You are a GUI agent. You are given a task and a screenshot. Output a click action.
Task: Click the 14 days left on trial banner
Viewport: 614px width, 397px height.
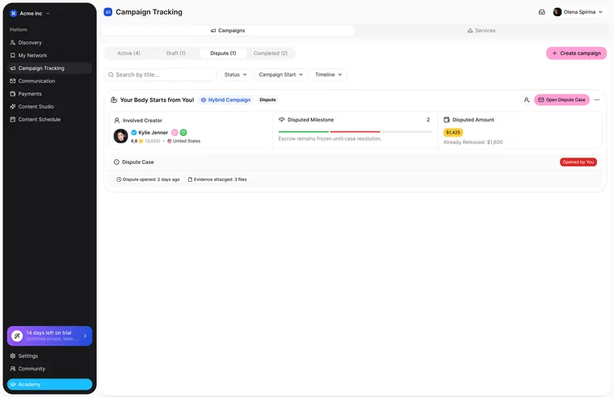point(50,336)
